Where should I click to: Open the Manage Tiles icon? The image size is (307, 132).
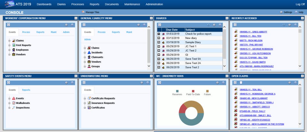(x=83, y=12)
